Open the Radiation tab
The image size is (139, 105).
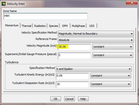point(40,26)
